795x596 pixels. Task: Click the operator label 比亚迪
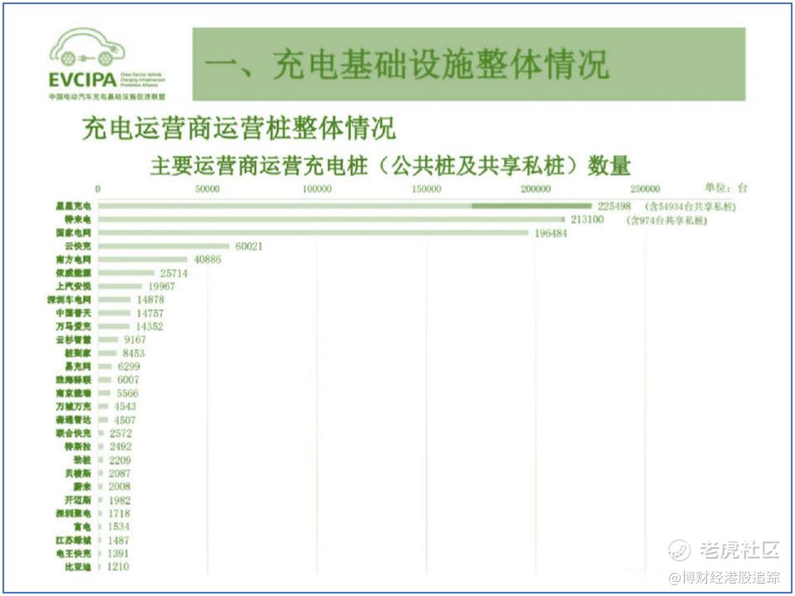coord(78,567)
